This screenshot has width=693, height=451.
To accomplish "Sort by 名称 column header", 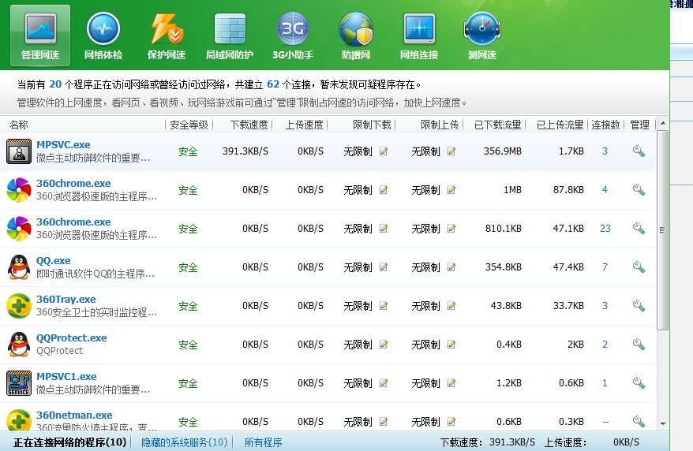I will click(x=19, y=125).
